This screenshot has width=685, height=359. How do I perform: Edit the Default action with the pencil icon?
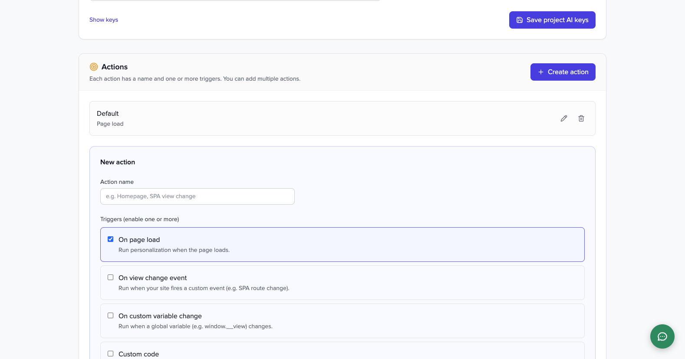point(563,118)
